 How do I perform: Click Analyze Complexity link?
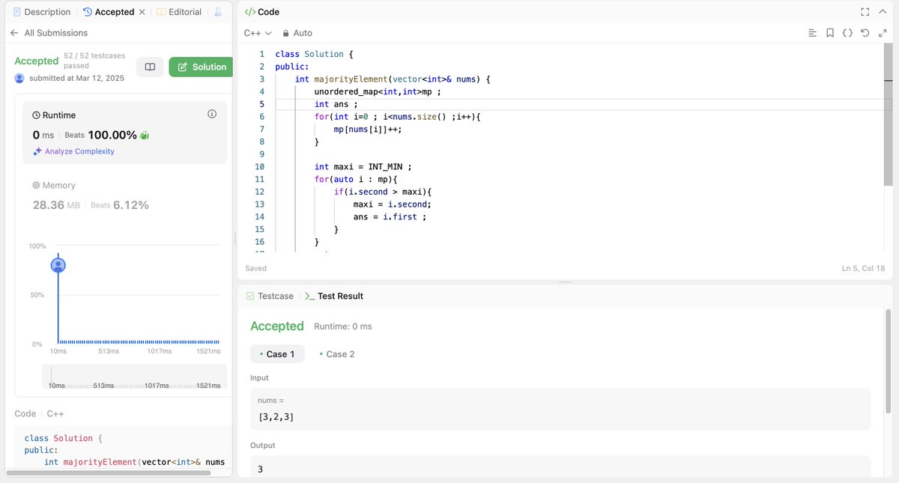coord(73,151)
